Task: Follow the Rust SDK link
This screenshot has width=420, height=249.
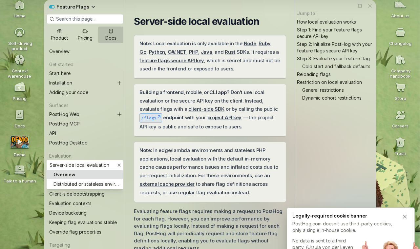Action: (230, 52)
